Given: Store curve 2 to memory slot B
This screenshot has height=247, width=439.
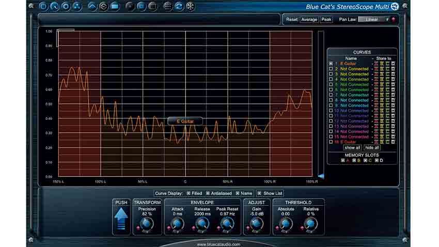Looking at the screenshot, I should coord(382,69).
